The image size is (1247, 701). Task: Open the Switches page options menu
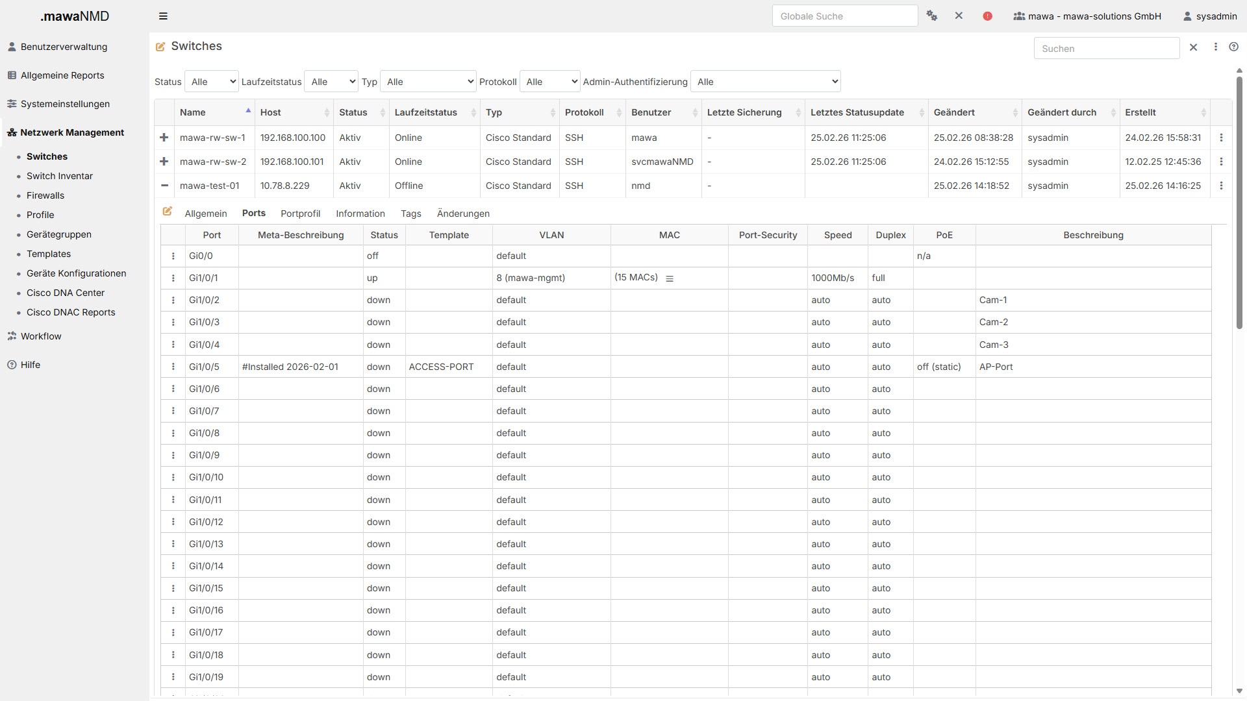pos(1215,47)
